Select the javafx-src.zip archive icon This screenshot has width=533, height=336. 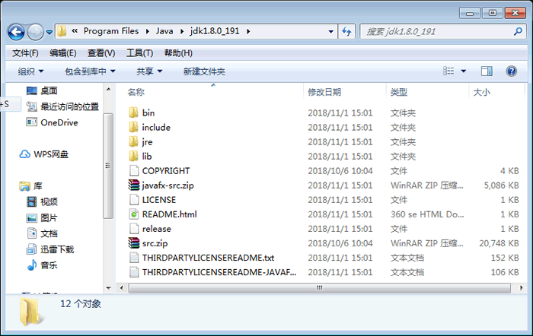click(x=134, y=185)
